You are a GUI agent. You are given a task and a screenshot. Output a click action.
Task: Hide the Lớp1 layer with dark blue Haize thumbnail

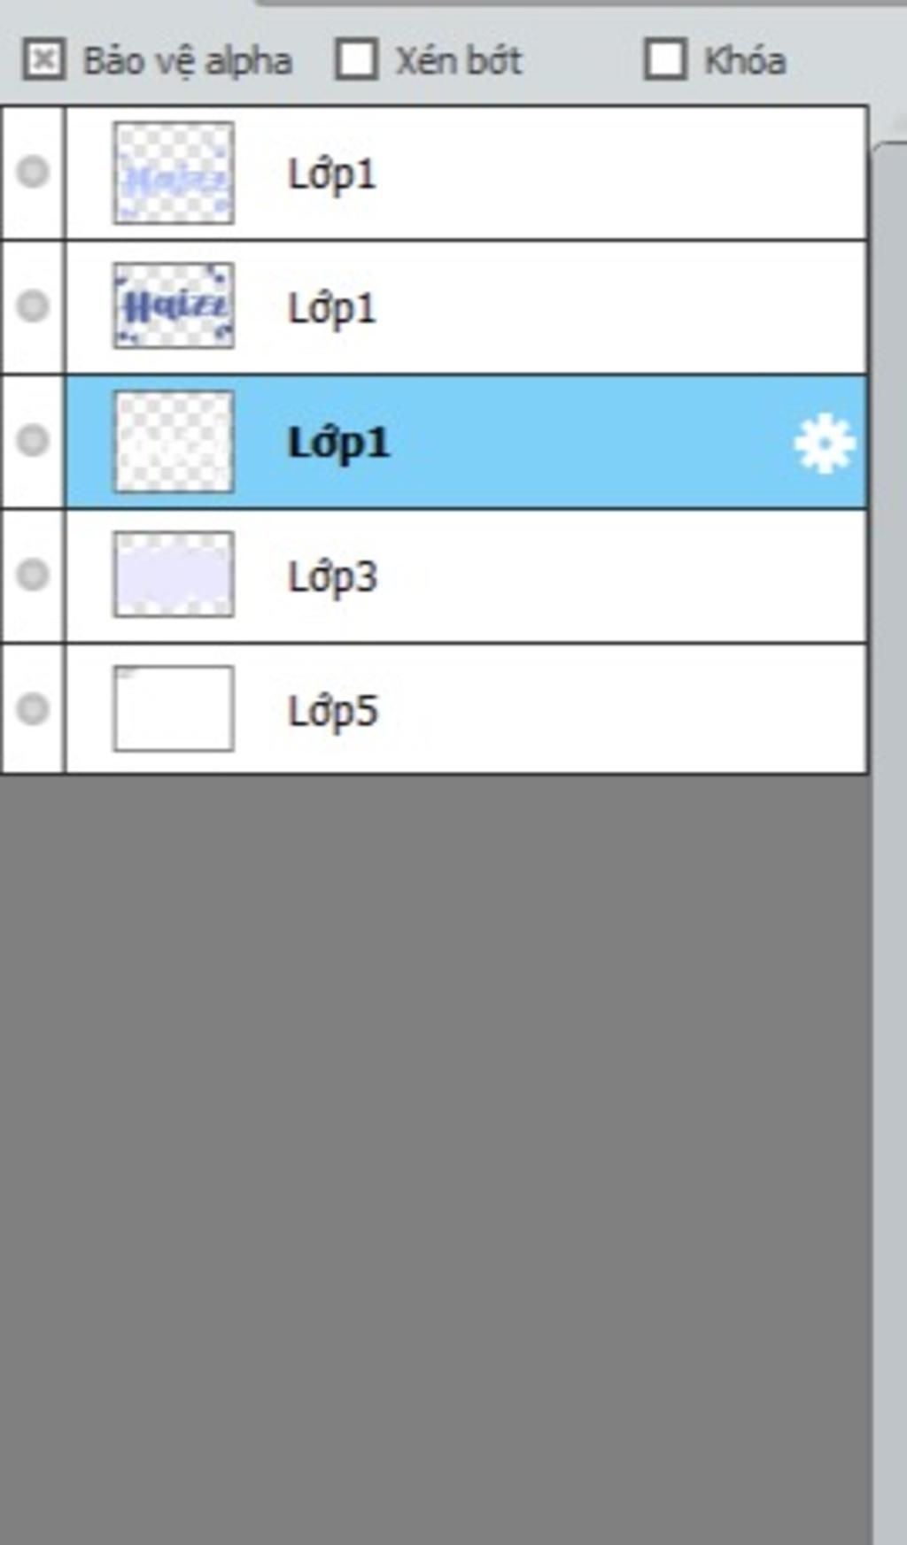[33, 305]
